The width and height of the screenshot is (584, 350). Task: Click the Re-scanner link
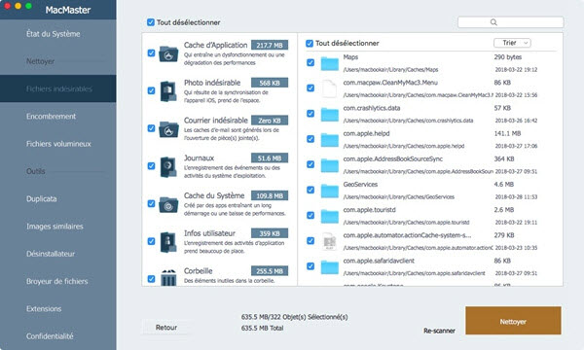click(x=439, y=331)
